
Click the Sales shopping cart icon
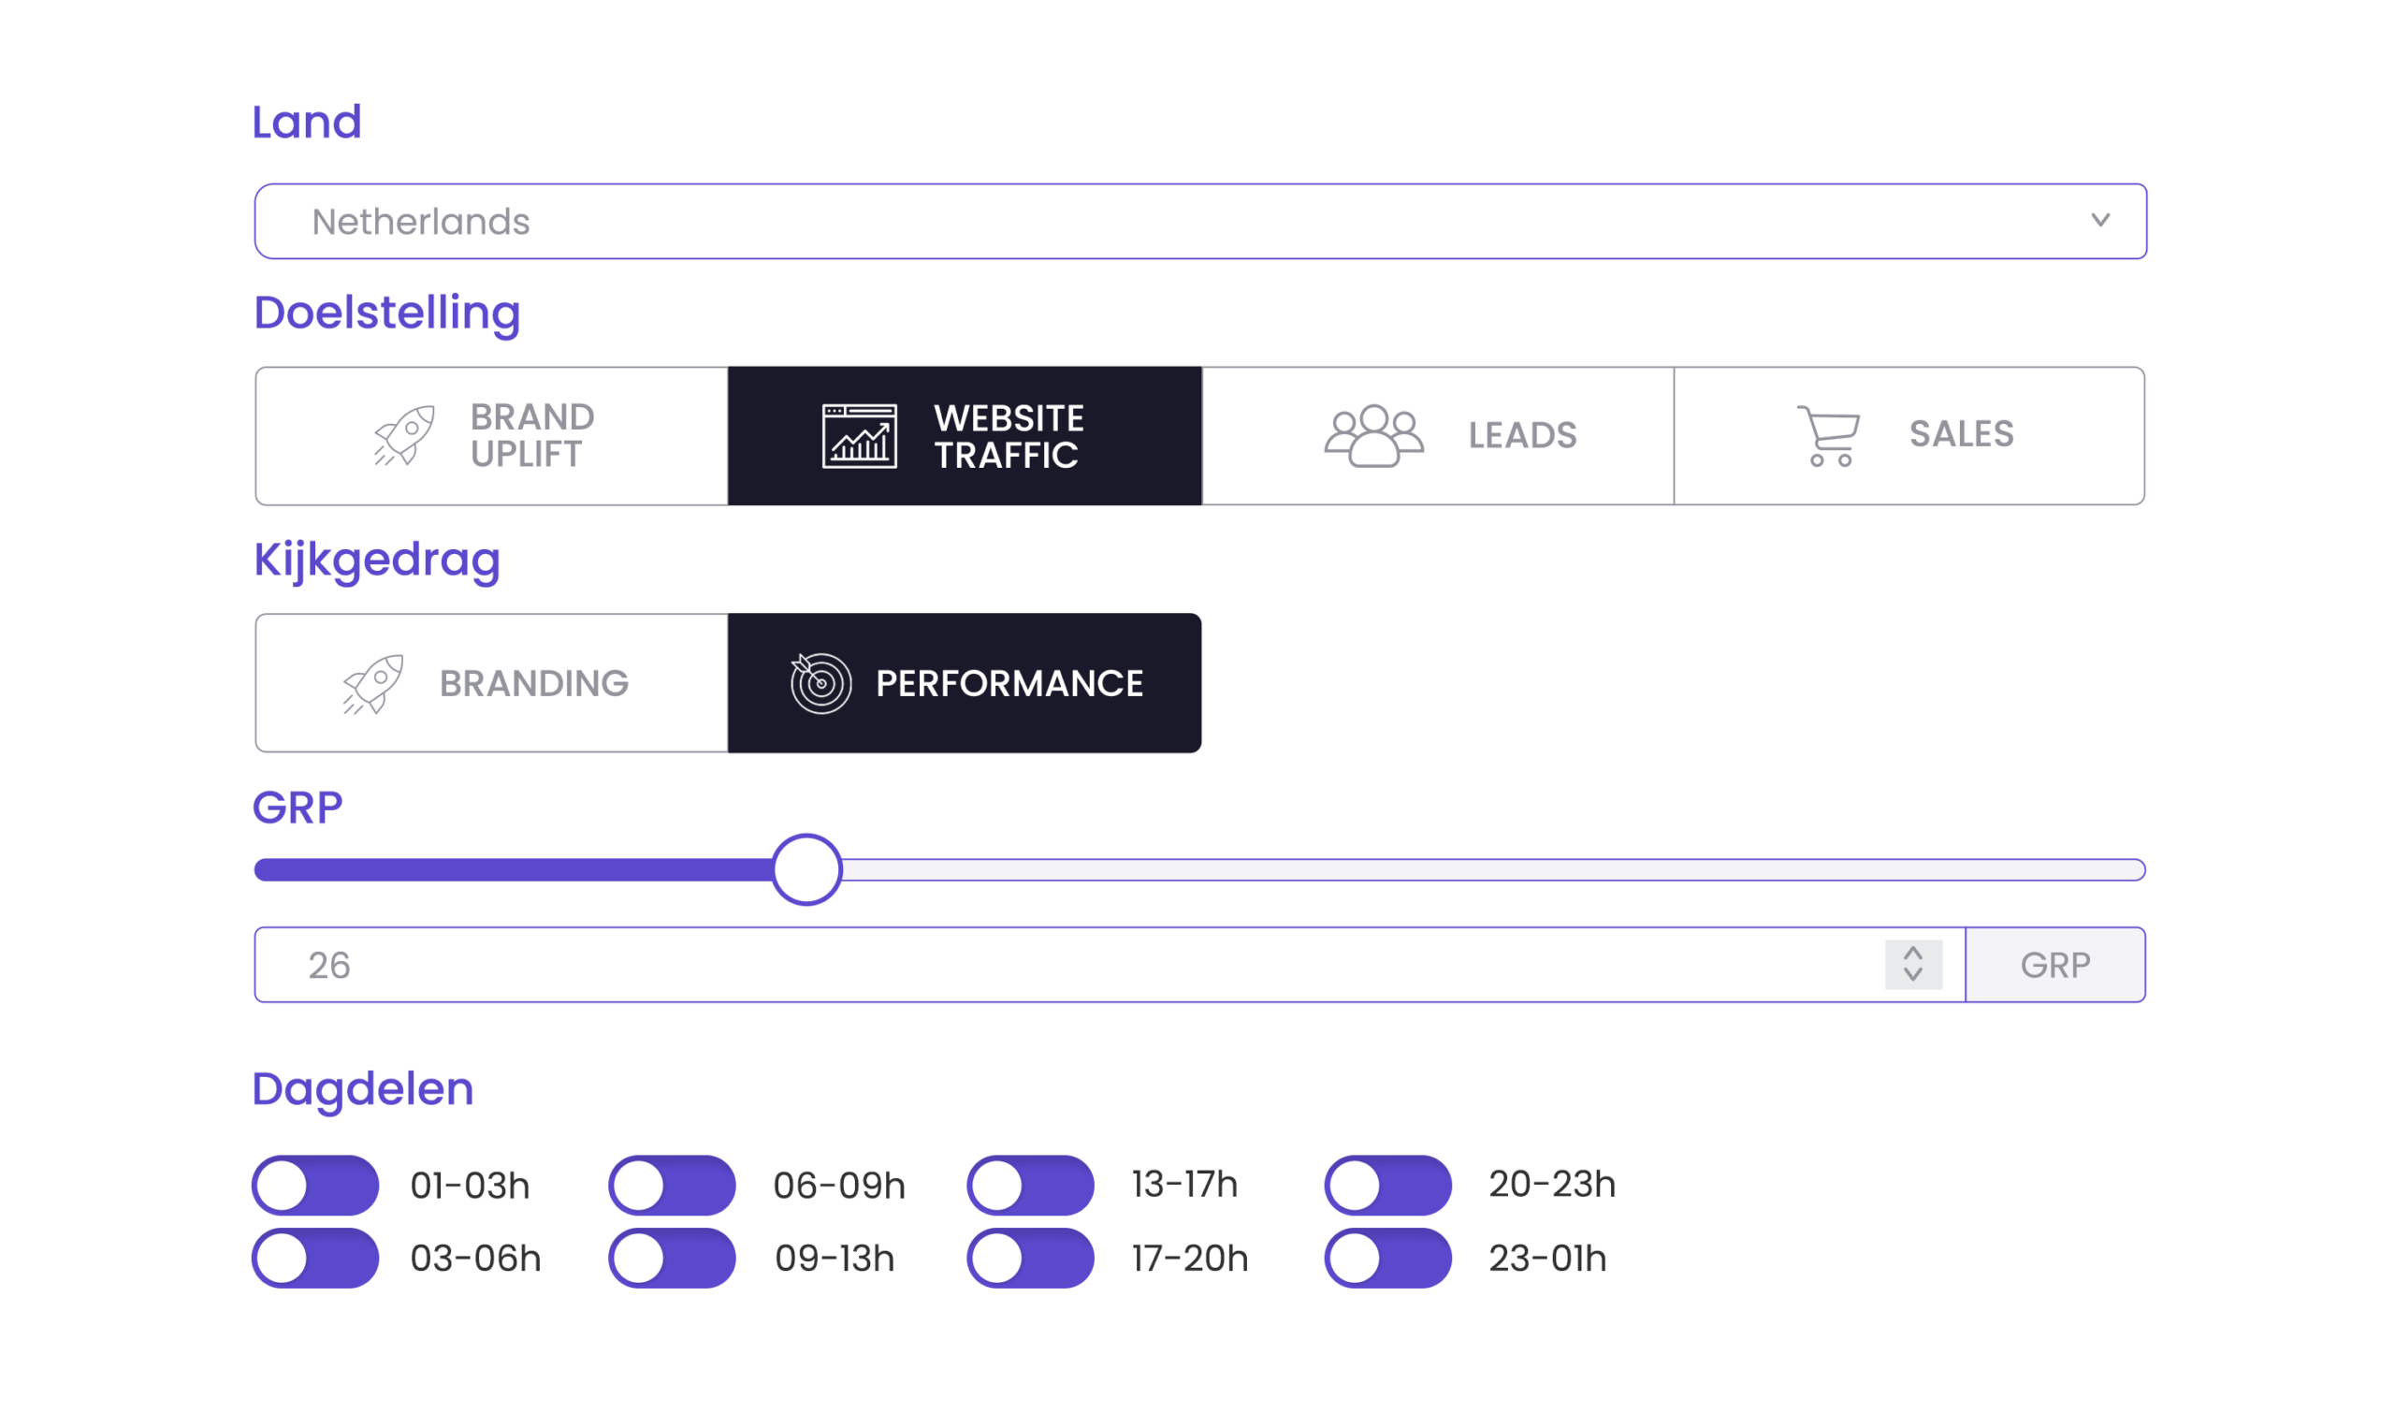[x=1829, y=436]
